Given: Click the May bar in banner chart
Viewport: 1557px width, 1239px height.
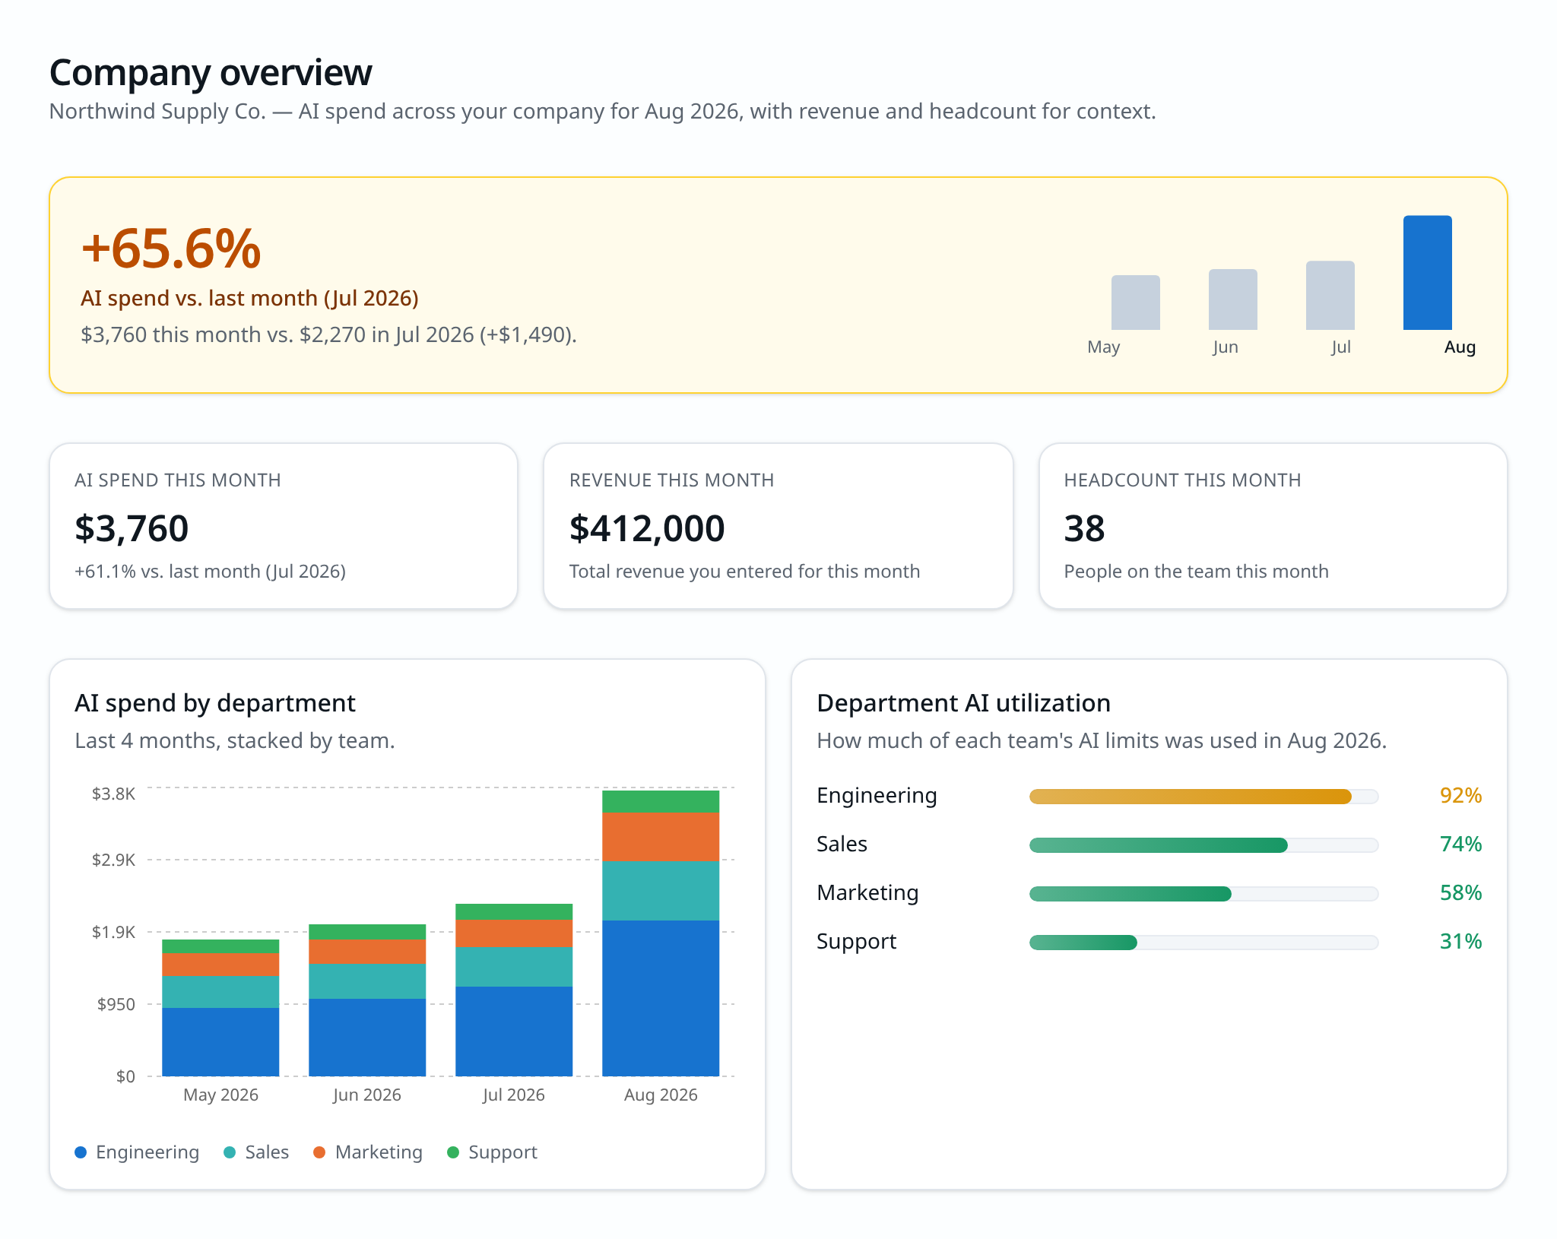Looking at the screenshot, I should point(1135,303).
